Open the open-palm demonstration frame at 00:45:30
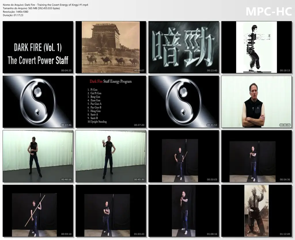295x240 pixels. click(x=111, y=156)
